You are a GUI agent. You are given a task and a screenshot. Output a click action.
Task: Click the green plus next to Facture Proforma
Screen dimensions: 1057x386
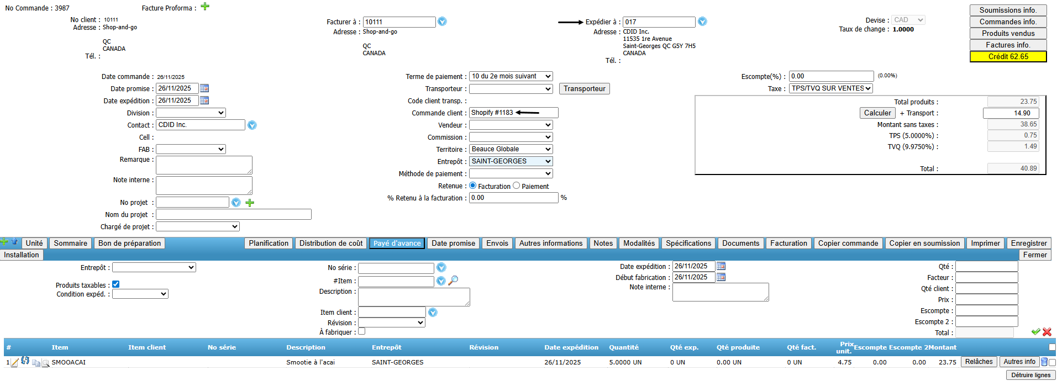click(205, 7)
